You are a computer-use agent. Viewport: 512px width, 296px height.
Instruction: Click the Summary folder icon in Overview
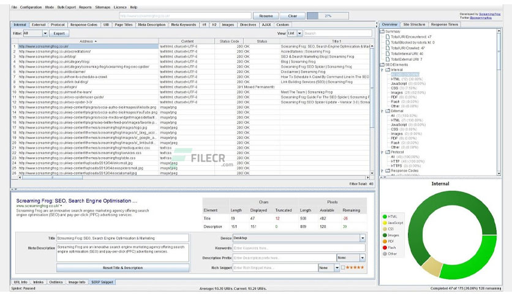382,31
